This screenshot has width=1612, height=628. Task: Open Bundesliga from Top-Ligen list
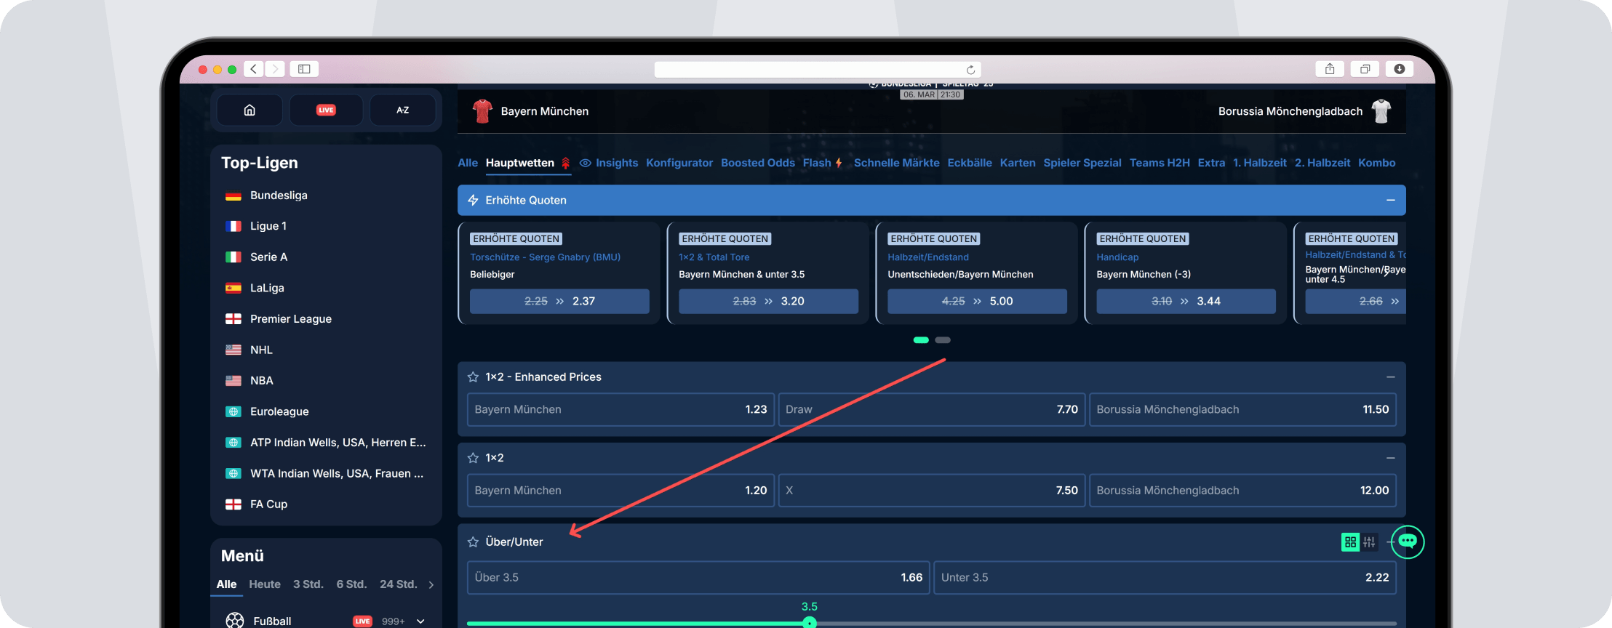click(x=279, y=196)
